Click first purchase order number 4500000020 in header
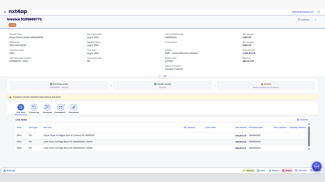Screen dimensions: 325x182 point(171,37)
